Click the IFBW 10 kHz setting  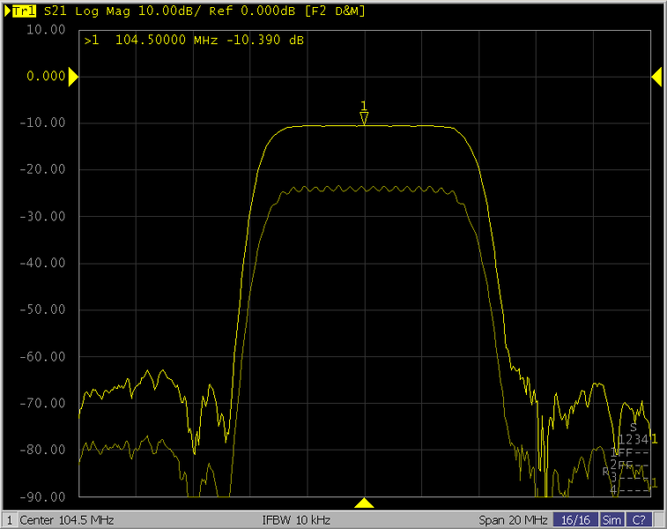[x=296, y=520]
